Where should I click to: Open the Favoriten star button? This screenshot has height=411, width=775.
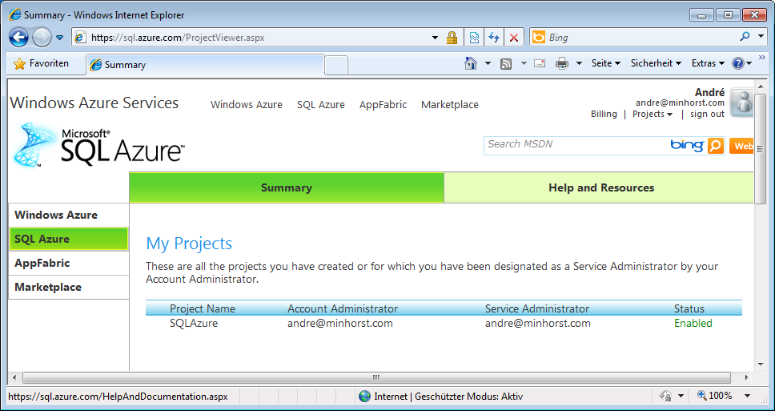tap(41, 63)
